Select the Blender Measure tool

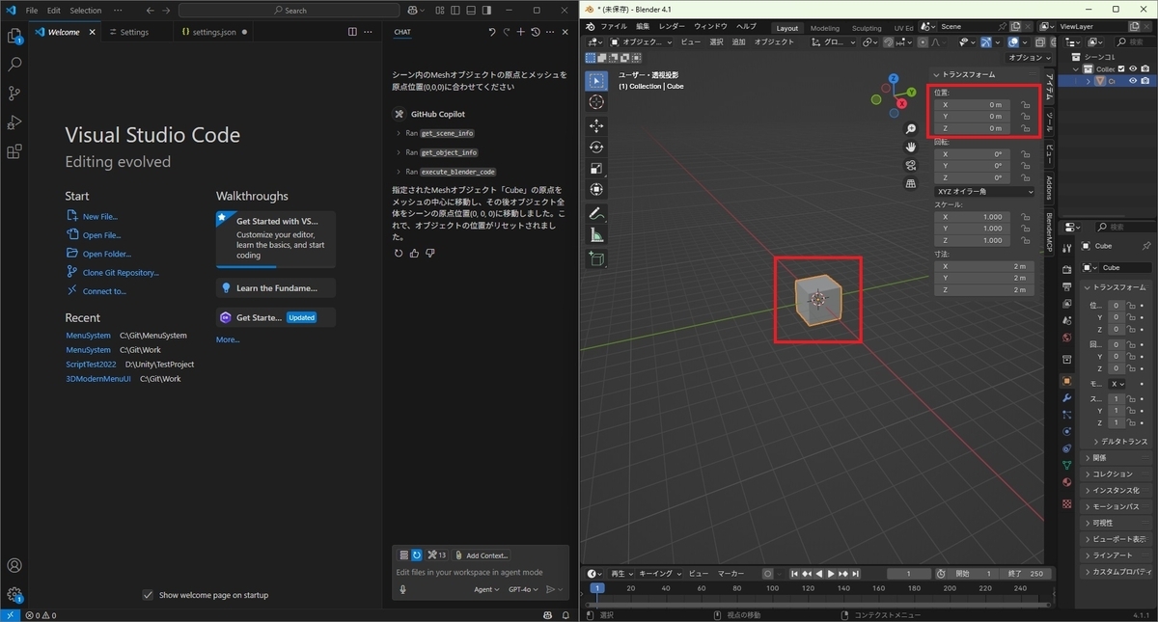pos(596,234)
